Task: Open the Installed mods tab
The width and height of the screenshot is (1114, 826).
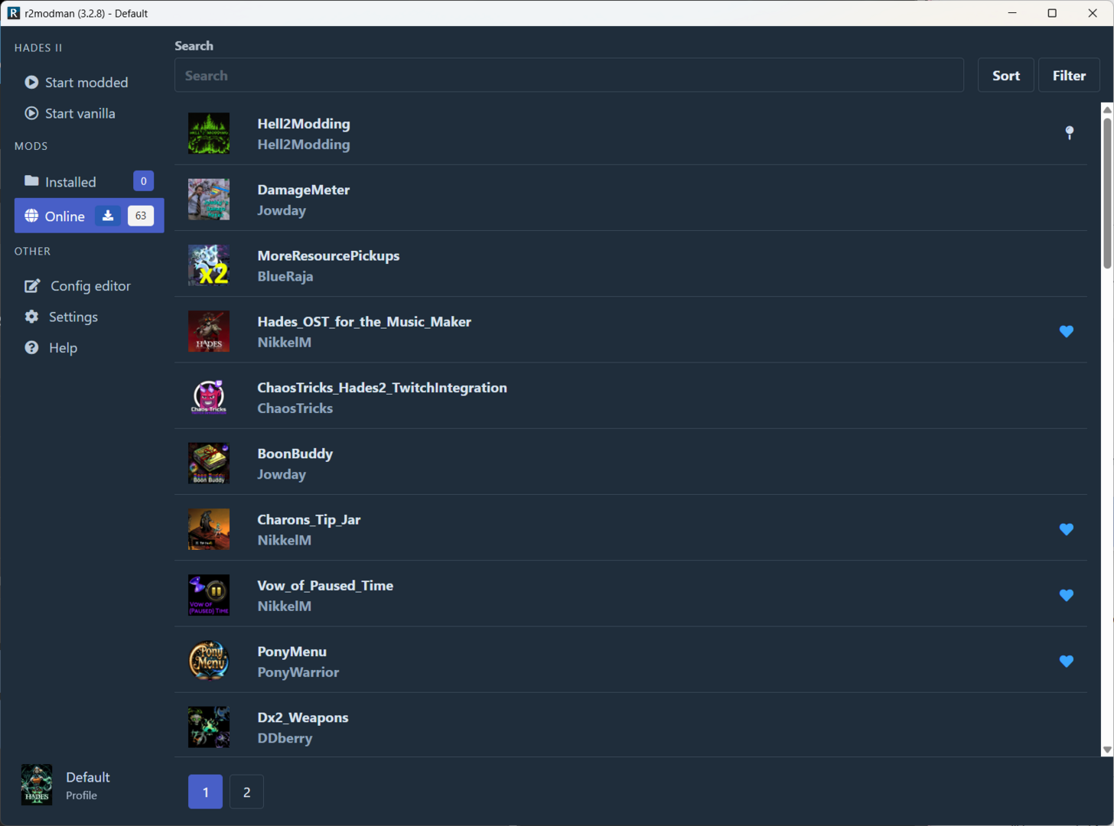Action: [89, 181]
